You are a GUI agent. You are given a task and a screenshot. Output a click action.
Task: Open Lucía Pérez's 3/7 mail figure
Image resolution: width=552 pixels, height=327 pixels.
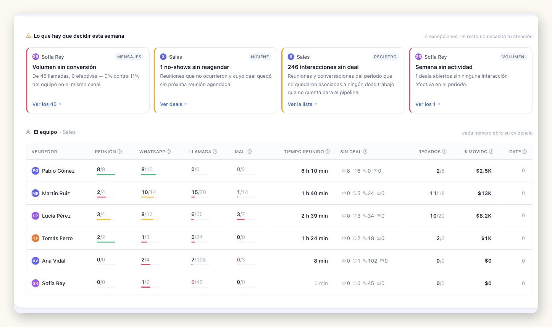coord(241,215)
